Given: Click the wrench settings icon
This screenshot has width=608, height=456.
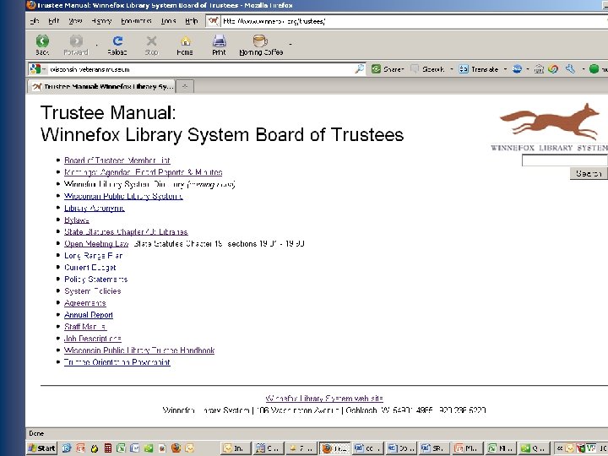Looking at the screenshot, I should tap(570, 69).
